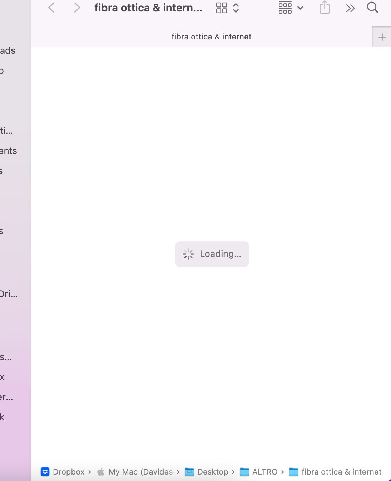391x481 pixels.
Task: Expand the view options chevron next to grid icon
Action: click(236, 7)
